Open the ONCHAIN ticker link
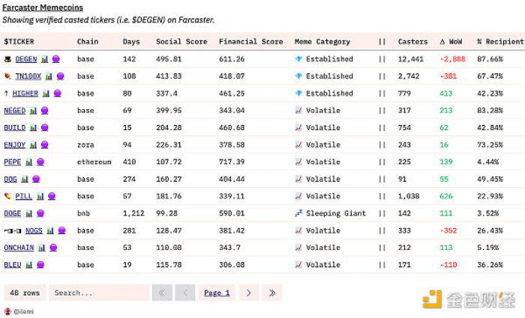 19,248
